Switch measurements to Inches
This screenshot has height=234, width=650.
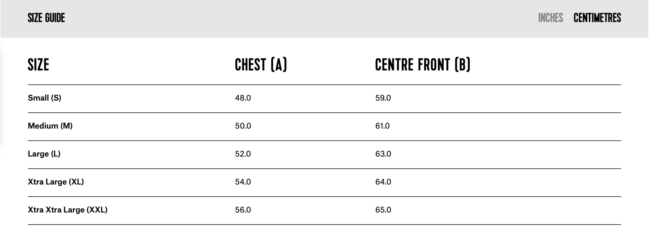(550, 18)
